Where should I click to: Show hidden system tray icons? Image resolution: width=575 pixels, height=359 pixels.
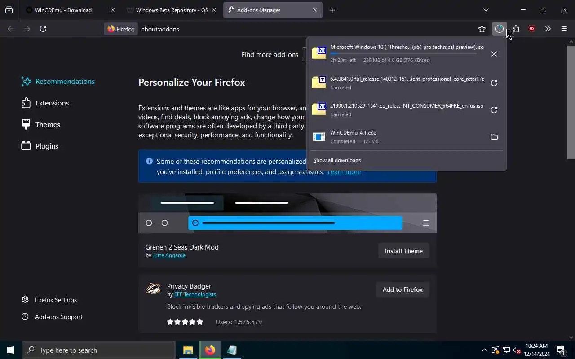click(484, 350)
